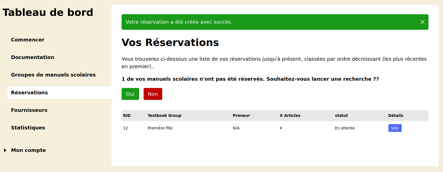The image size is (443, 172).
Task: Click the RID column header
Action: [127, 116]
